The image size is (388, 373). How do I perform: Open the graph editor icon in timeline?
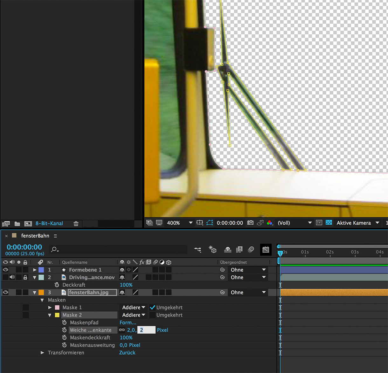coord(266,250)
